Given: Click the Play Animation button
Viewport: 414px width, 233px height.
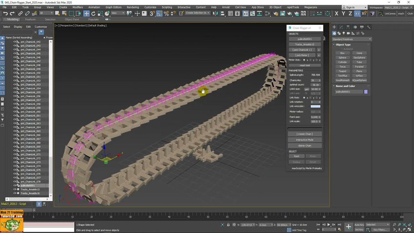Looking at the screenshot, I should point(329,225).
